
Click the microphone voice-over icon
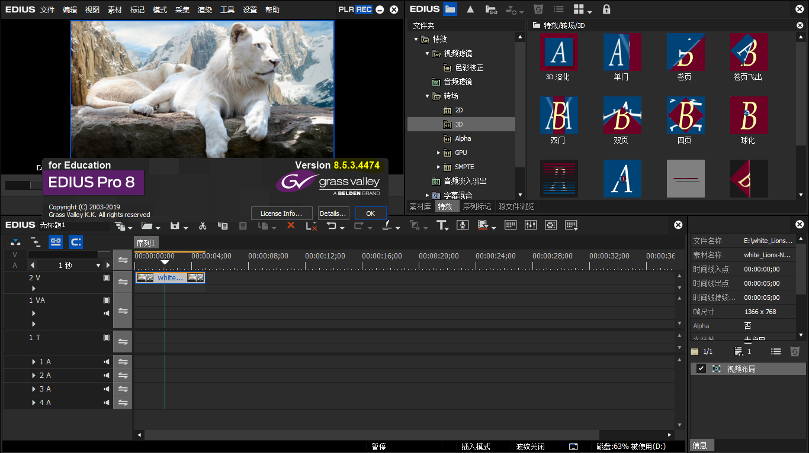tap(463, 225)
